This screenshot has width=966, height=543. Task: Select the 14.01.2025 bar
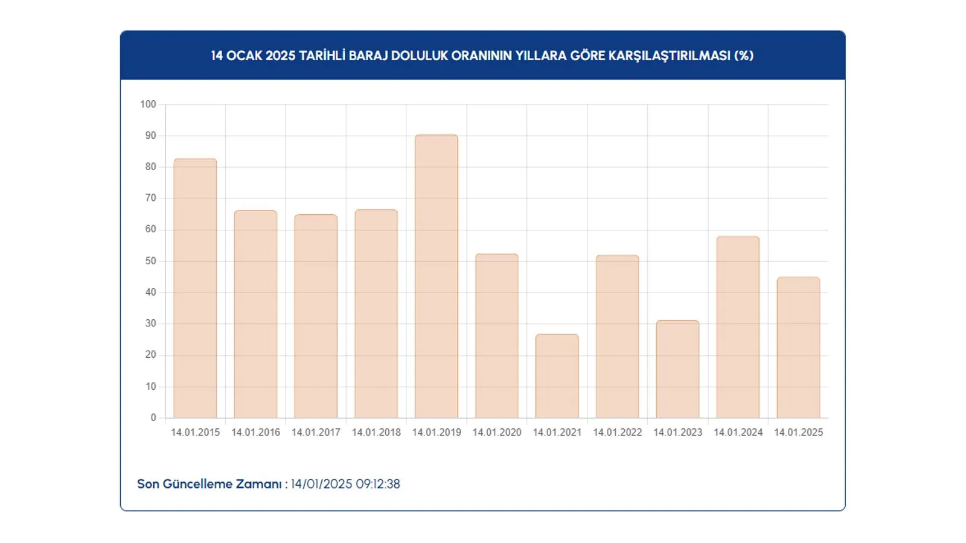click(798, 348)
